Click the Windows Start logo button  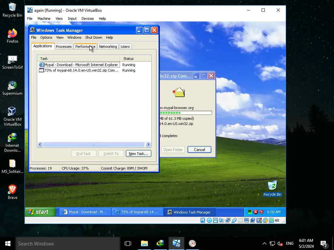coord(8,243)
